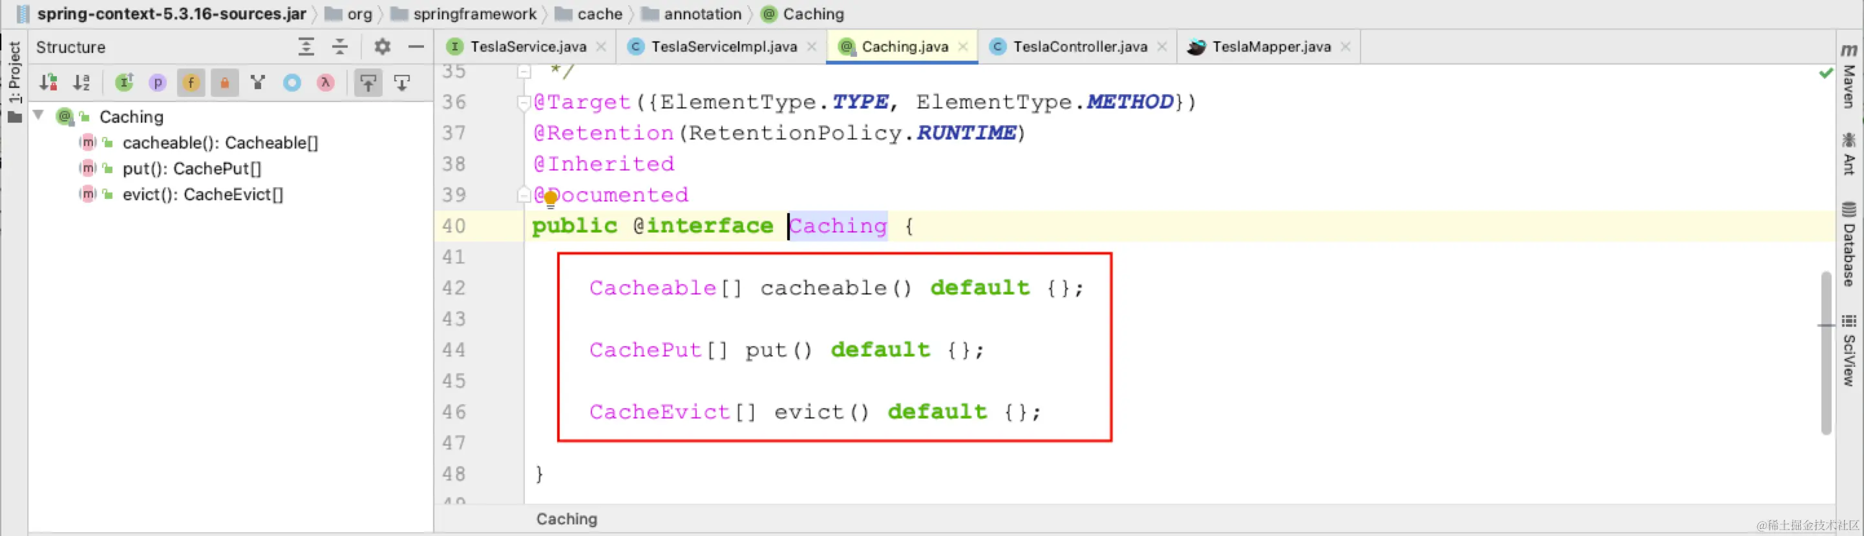Click CacheEvict[] type on line 46

673,412
